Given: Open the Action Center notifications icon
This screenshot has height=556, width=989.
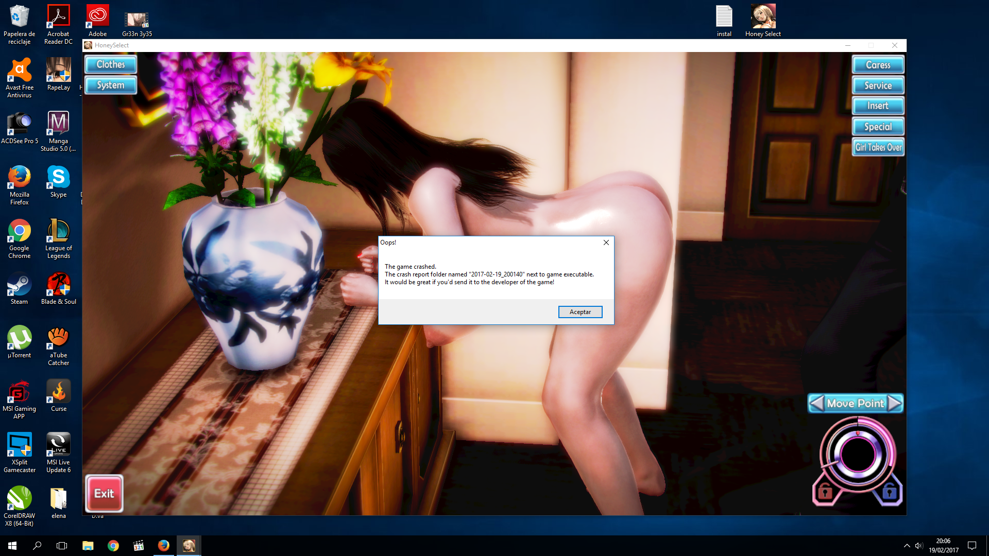Looking at the screenshot, I should click(x=972, y=546).
